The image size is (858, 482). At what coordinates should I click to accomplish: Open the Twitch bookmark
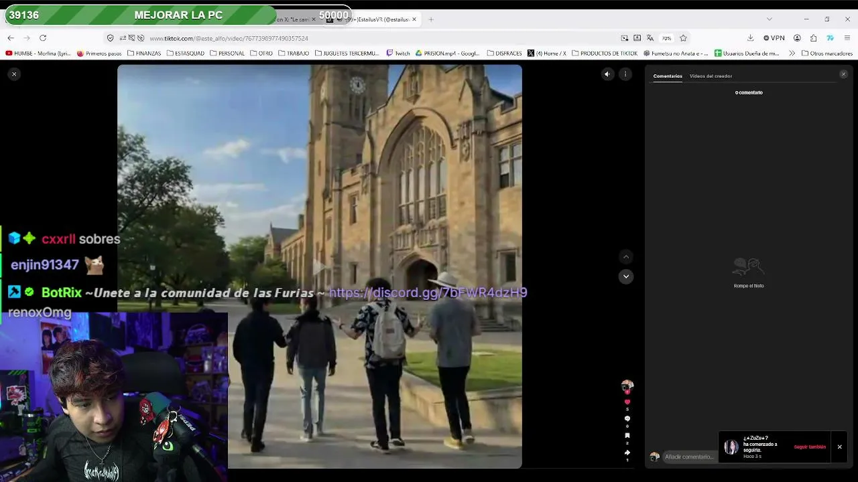tap(398, 54)
